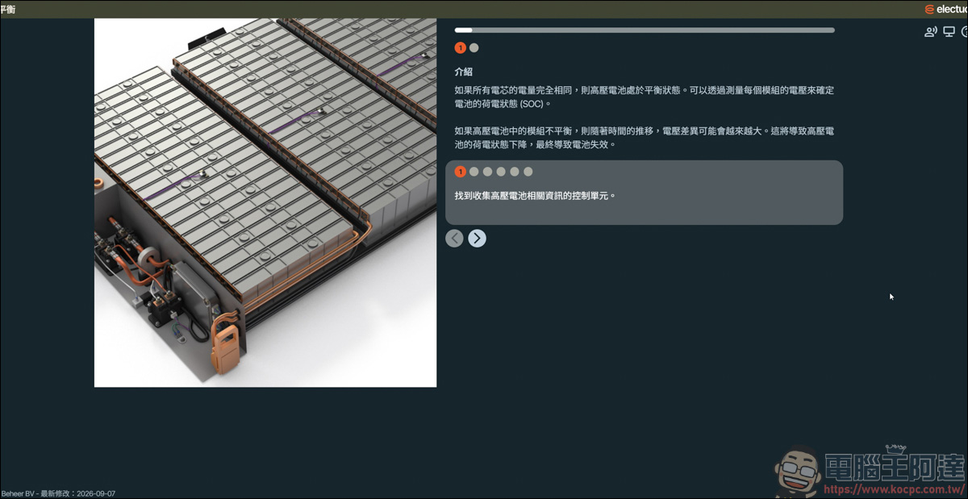Select step 5 dot in instruction panel
This screenshot has height=499, width=968.
point(515,172)
